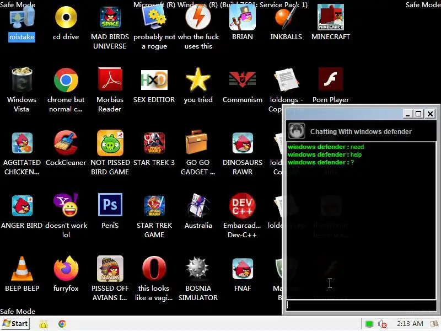Launch the BRIAN slingshot icon
Image resolution: width=441 pixels, height=331 pixels.
(243, 18)
